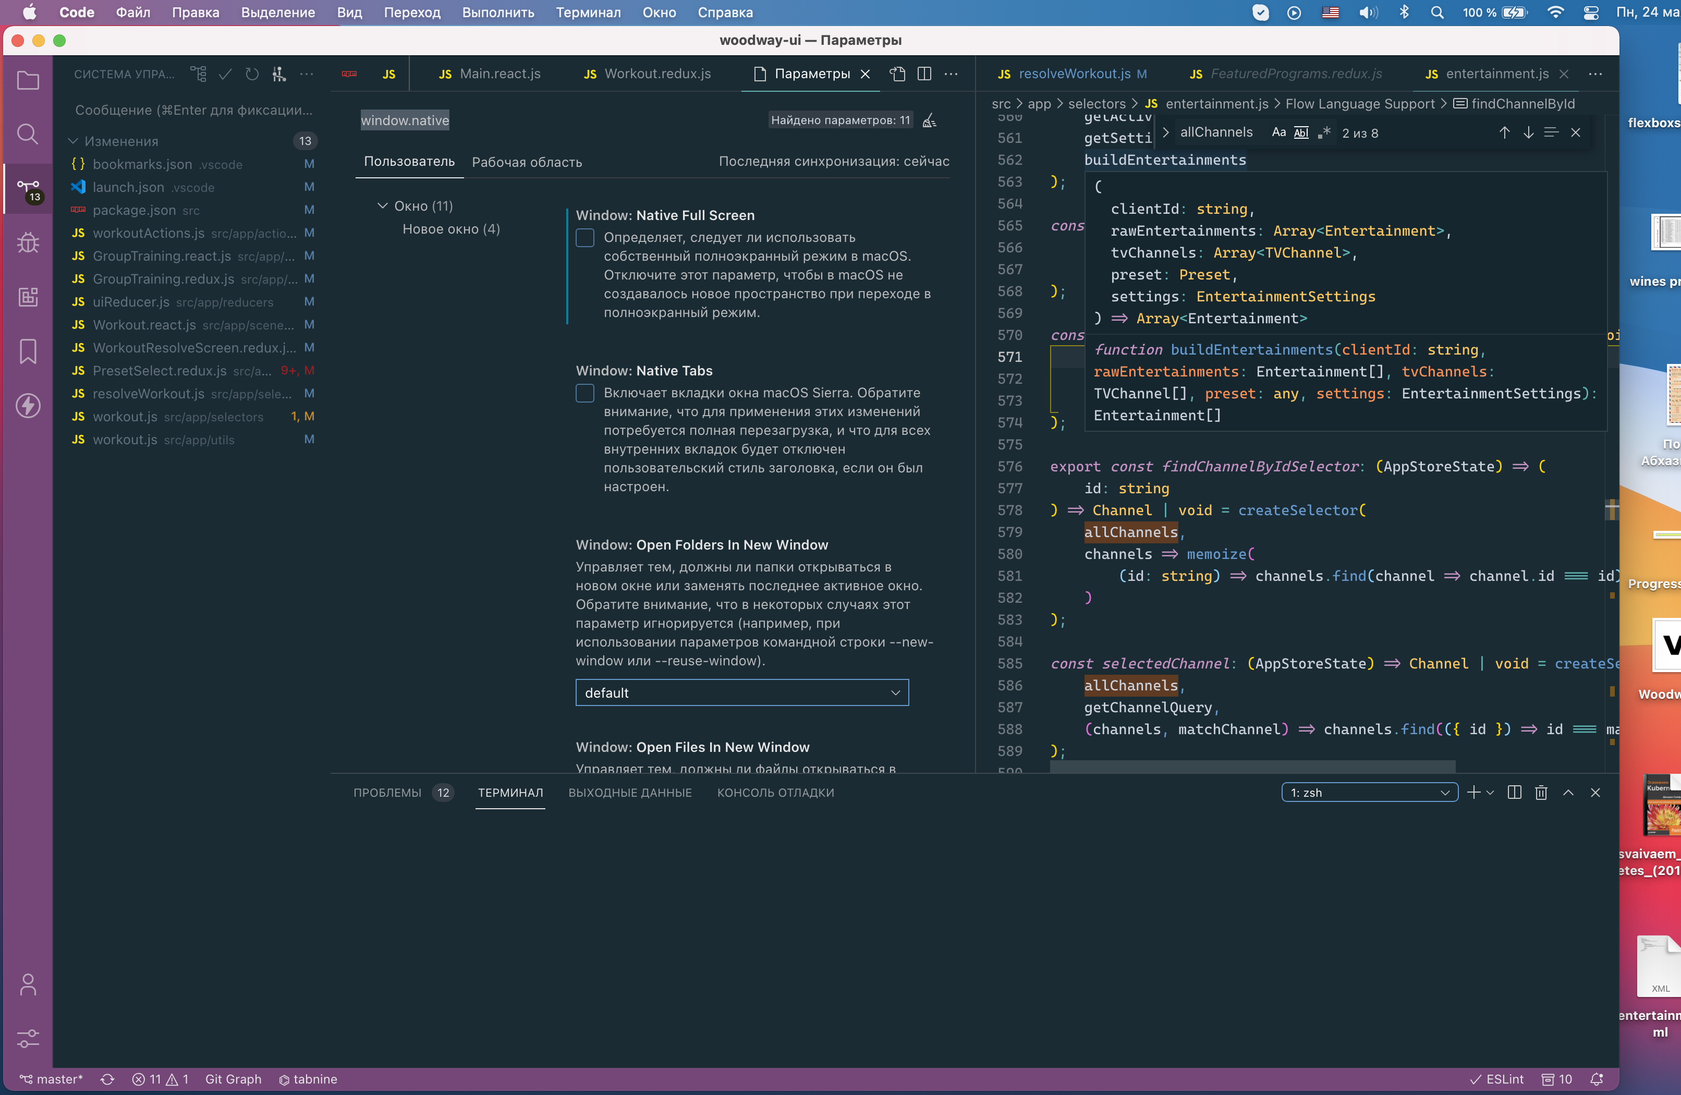Enable Window Native Tabs checkbox
Viewport: 1681px width, 1095px height.
[585, 393]
